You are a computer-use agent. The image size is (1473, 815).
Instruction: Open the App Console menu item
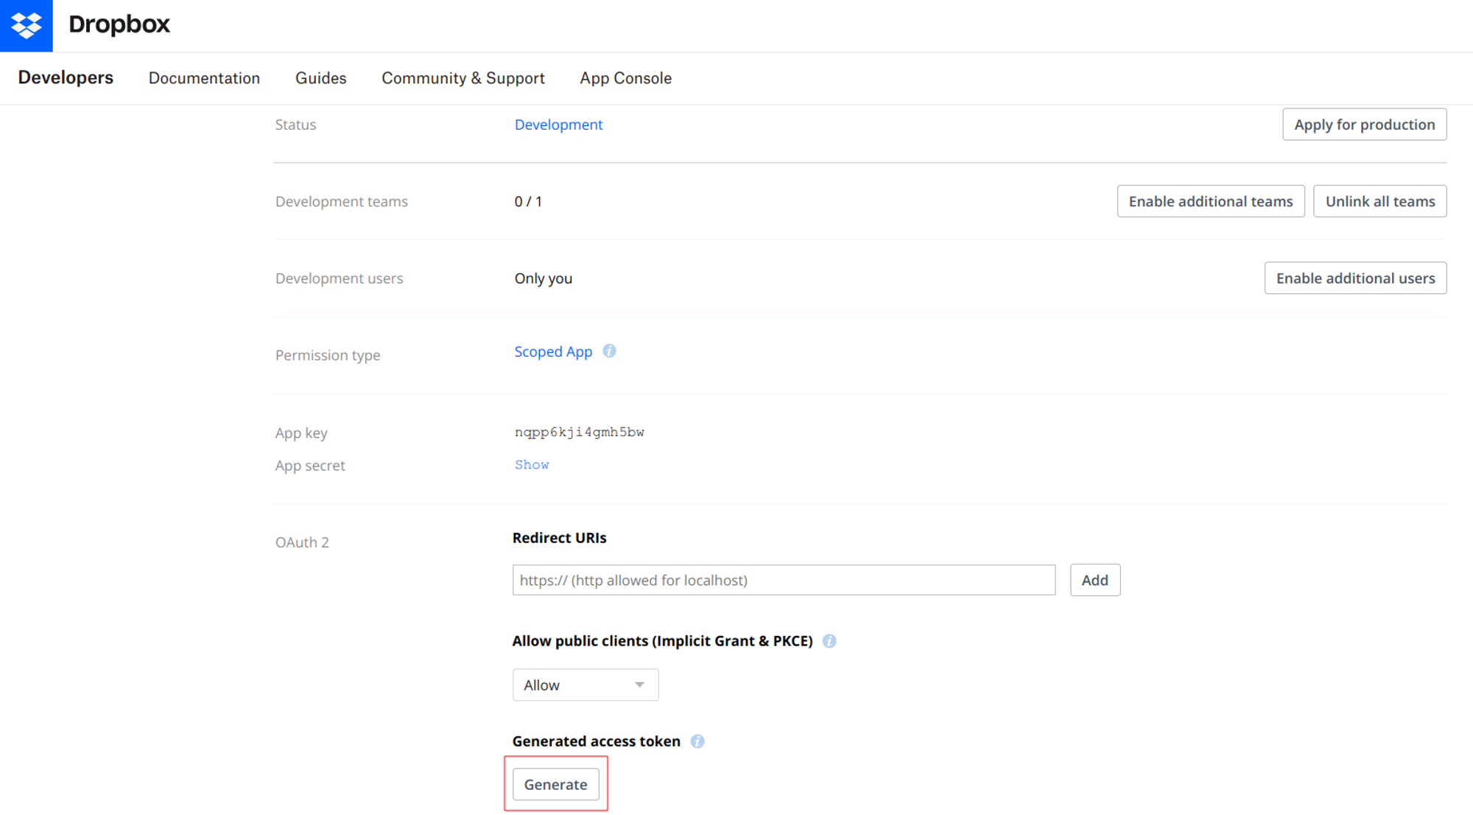pos(625,78)
